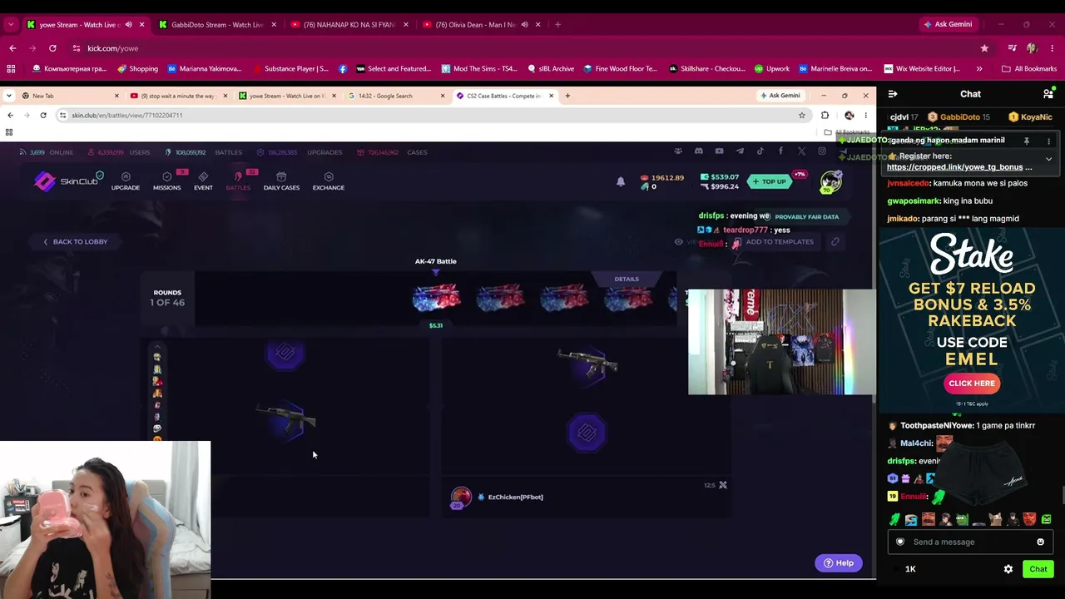Screen dimensions: 1065x599
Task: Open Kick chat viewers list icon
Action: (1048, 94)
